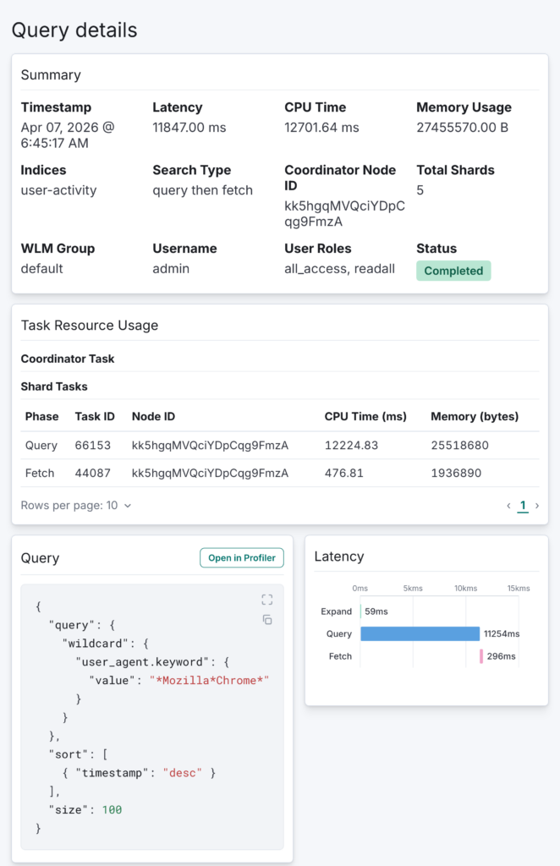Click the Username value admin
This screenshot has height=866, width=560.
point(171,269)
